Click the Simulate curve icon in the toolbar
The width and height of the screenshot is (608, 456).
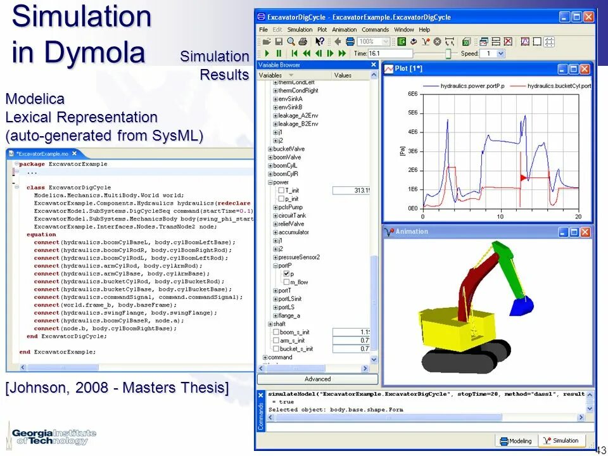point(426,42)
